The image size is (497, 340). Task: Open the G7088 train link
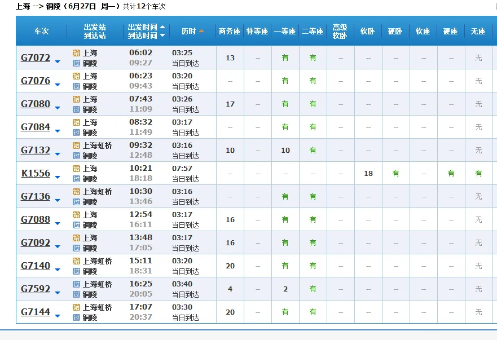coord(36,219)
